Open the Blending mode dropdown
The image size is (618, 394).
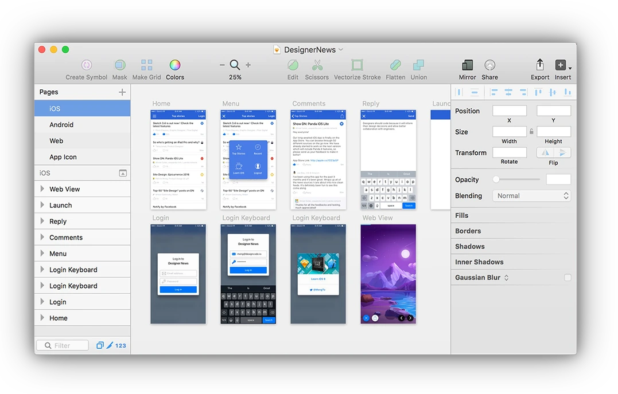click(531, 196)
